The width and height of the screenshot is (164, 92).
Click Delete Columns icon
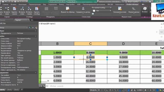click(37, 9)
